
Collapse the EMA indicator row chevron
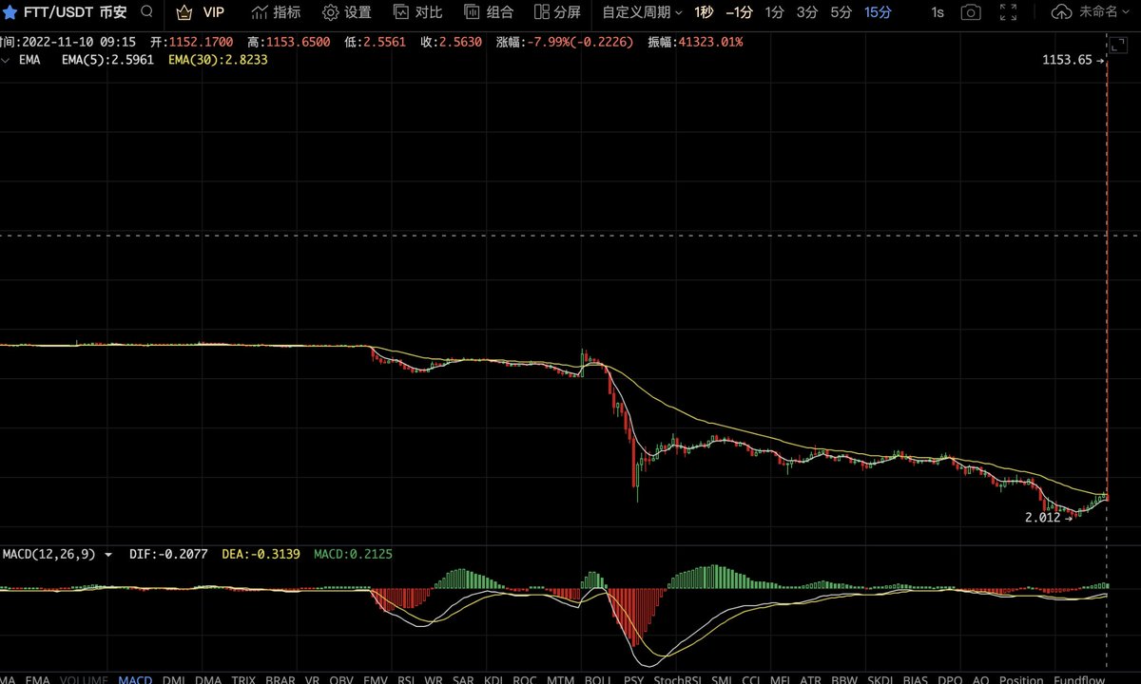click(7, 60)
